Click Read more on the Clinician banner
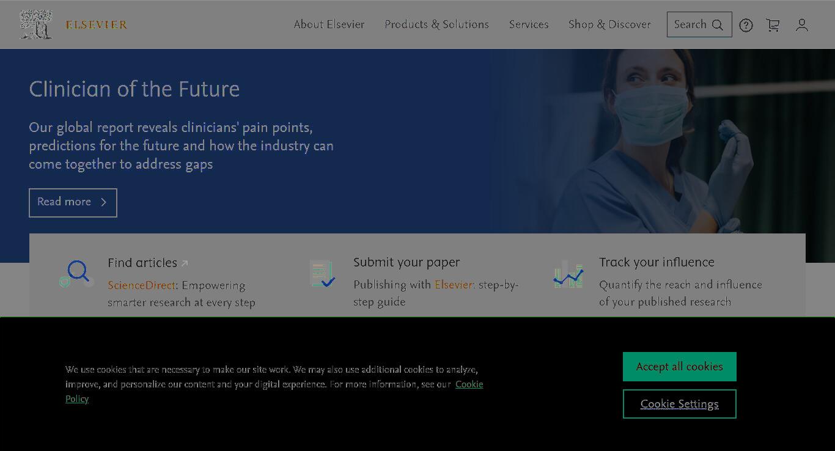835x451 pixels. pyautogui.click(x=73, y=202)
